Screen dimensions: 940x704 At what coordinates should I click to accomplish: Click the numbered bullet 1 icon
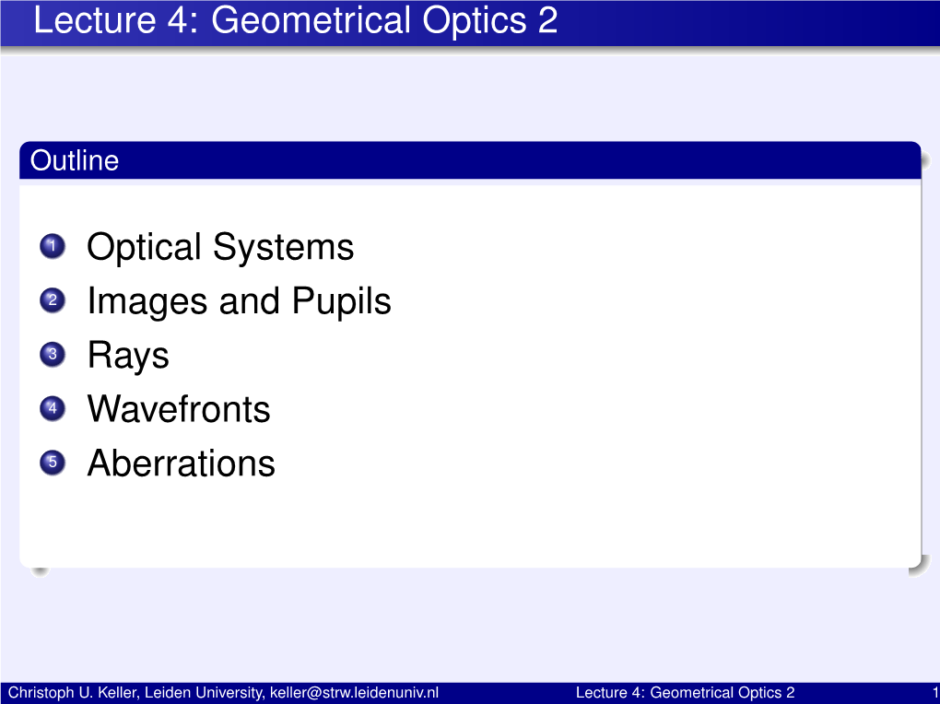(x=53, y=247)
